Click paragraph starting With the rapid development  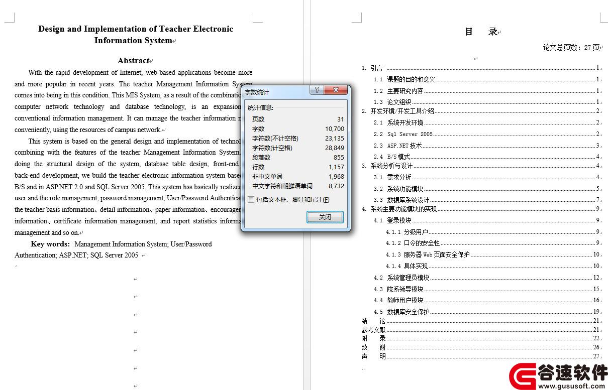[x=134, y=101]
